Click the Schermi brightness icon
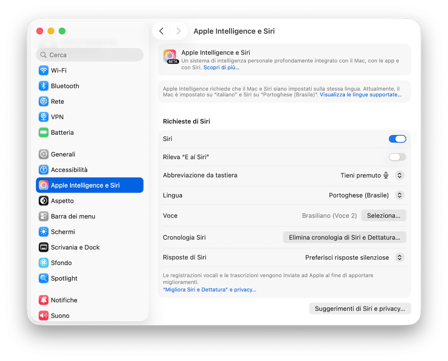448x361 pixels. tap(44, 232)
